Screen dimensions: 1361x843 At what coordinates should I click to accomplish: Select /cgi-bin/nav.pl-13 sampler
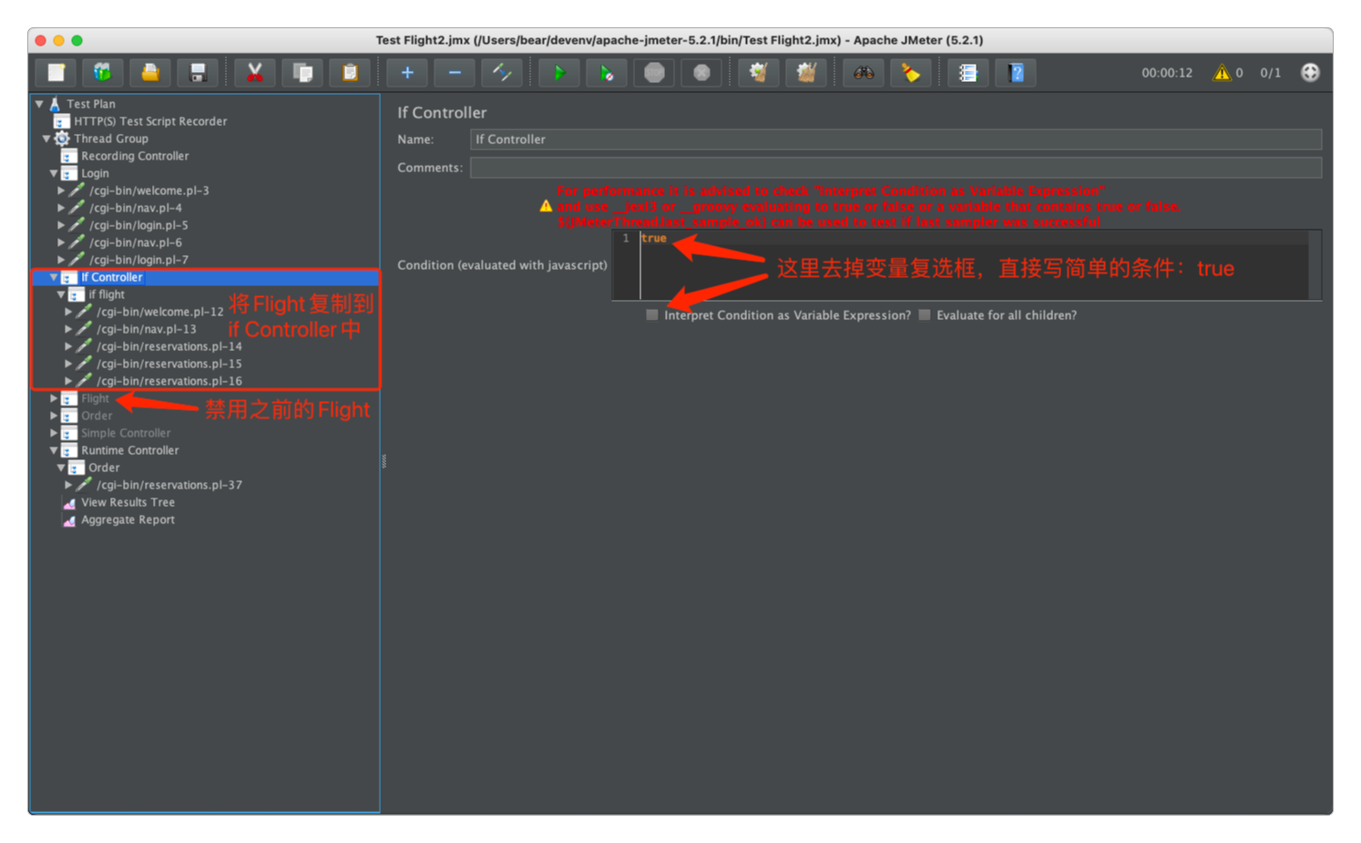point(146,329)
